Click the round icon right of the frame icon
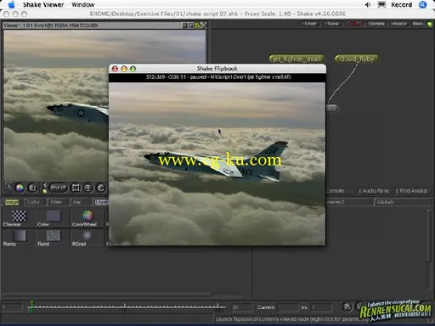The height and width of the screenshot is (326, 435). tap(88, 188)
